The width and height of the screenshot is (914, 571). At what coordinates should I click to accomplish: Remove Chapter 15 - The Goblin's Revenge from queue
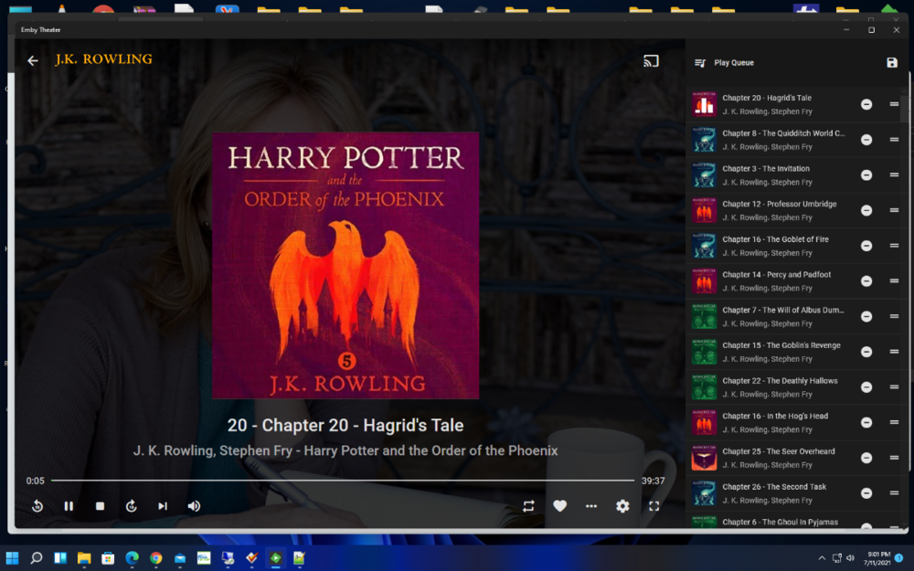(x=866, y=352)
